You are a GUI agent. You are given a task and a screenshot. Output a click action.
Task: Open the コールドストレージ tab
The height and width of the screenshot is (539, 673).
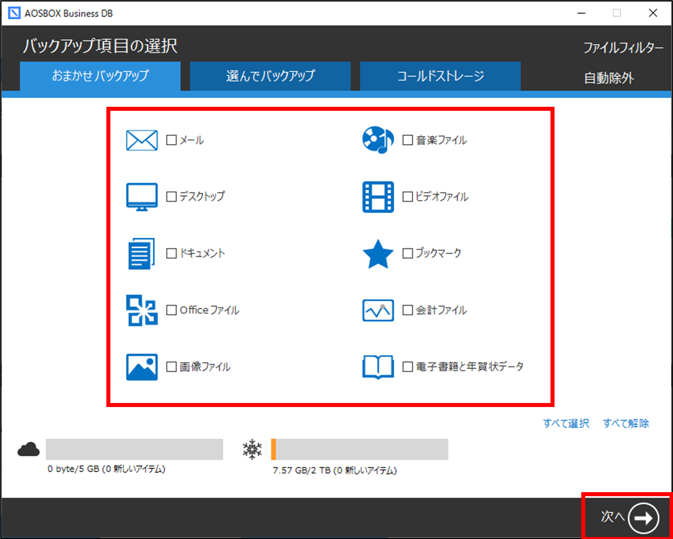pos(441,76)
